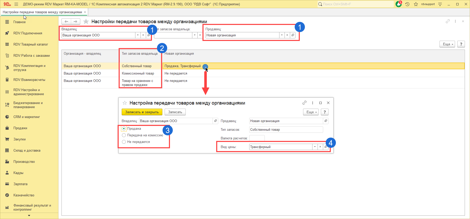The image size is (470, 219).
Task: Open the notifications bell icon
Action: tap(398, 4)
